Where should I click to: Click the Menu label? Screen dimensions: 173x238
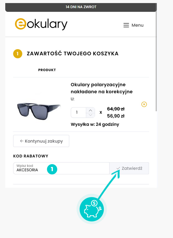point(137,25)
